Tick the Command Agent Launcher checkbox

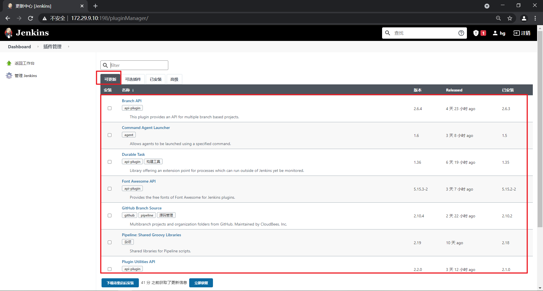pyautogui.click(x=109, y=135)
